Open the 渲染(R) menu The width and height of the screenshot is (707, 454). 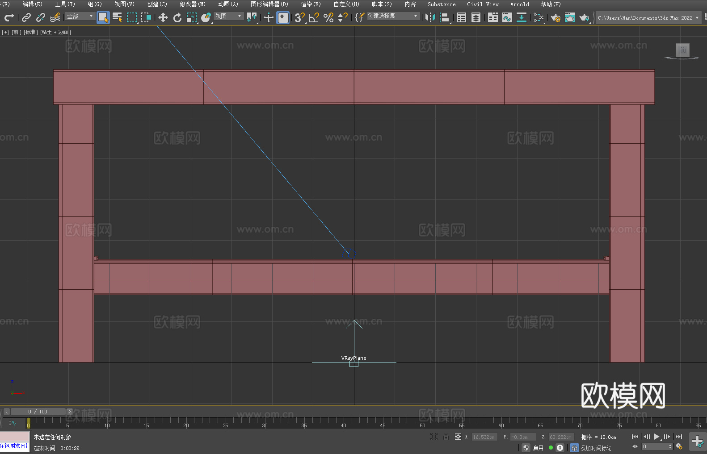[311, 4]
